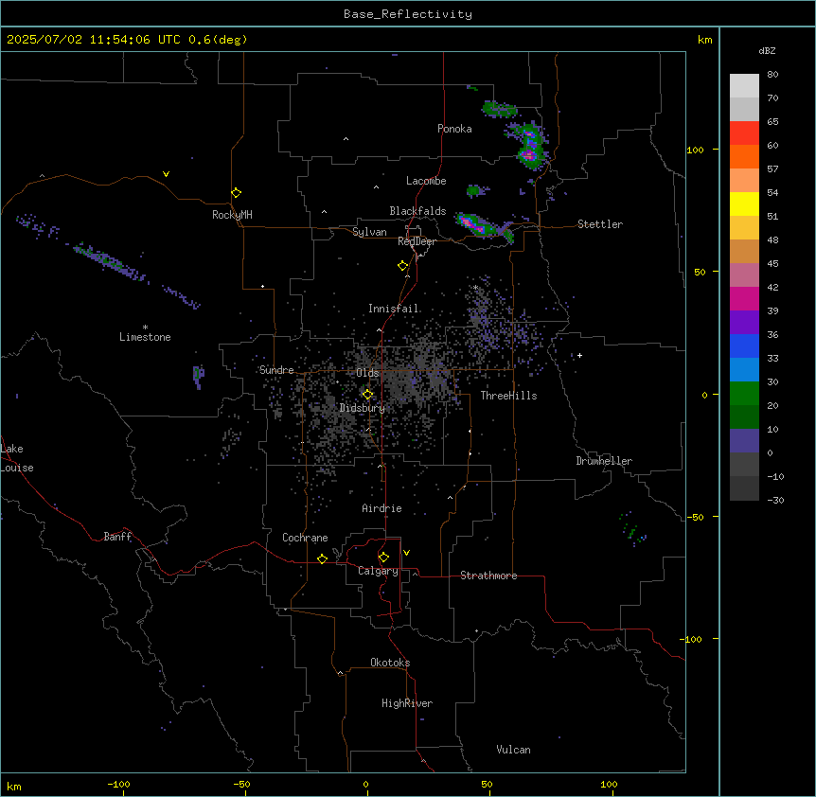Click the ThreeHills label
The width and height of the screenshot is (816, 797).
[508, 396]
